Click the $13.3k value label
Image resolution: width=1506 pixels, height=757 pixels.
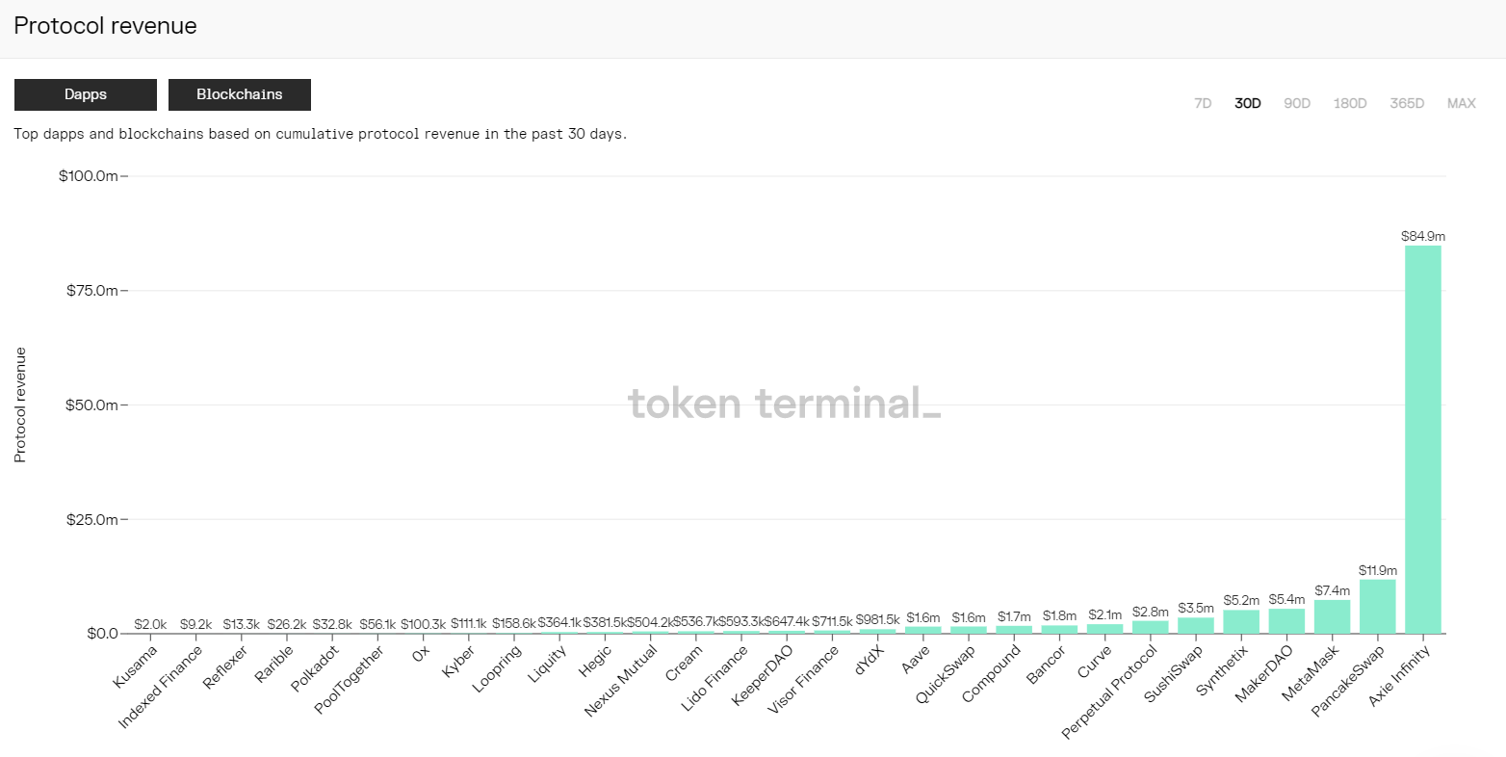[x=241, y=624]
